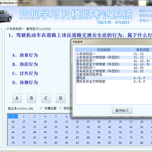Click the car image in the header
152x152 pixels.
tap(6, 16)
